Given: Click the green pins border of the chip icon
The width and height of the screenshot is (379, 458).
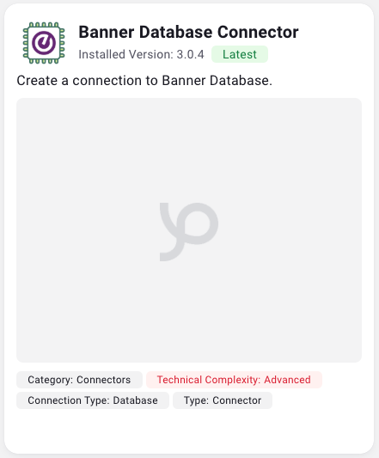Looking at the screenshot, I should point(44,25).
